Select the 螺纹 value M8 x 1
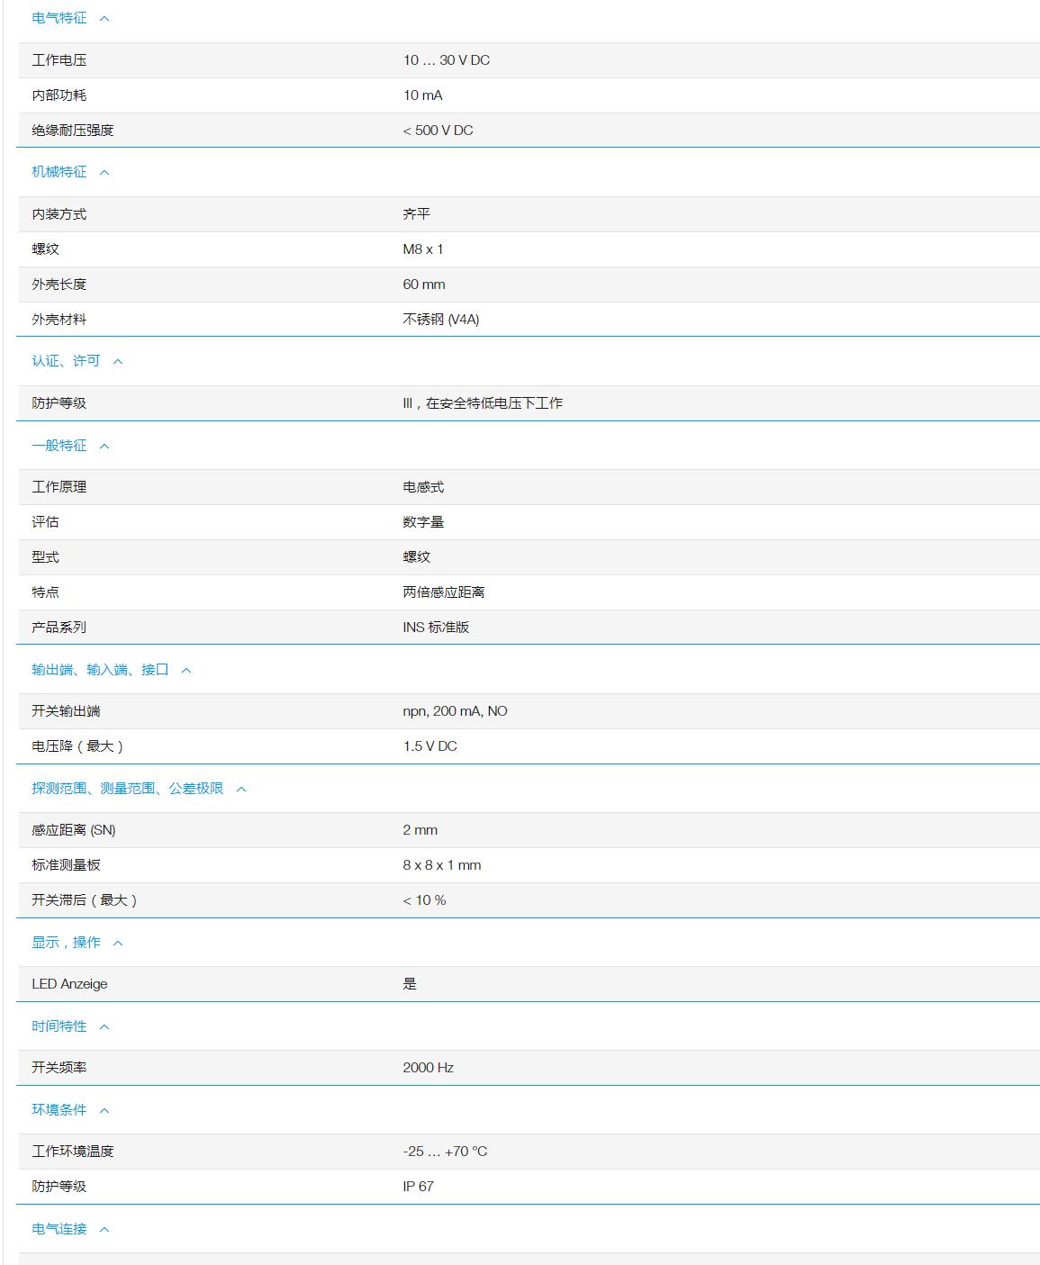The width and height of the screenshot is (1040, 1265). tap(426, 251)
